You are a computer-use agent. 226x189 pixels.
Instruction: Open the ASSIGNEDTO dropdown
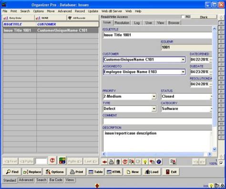click(183, 72)
